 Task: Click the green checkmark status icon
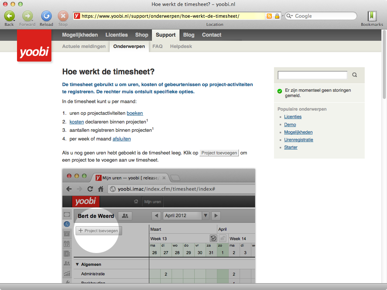280,91
